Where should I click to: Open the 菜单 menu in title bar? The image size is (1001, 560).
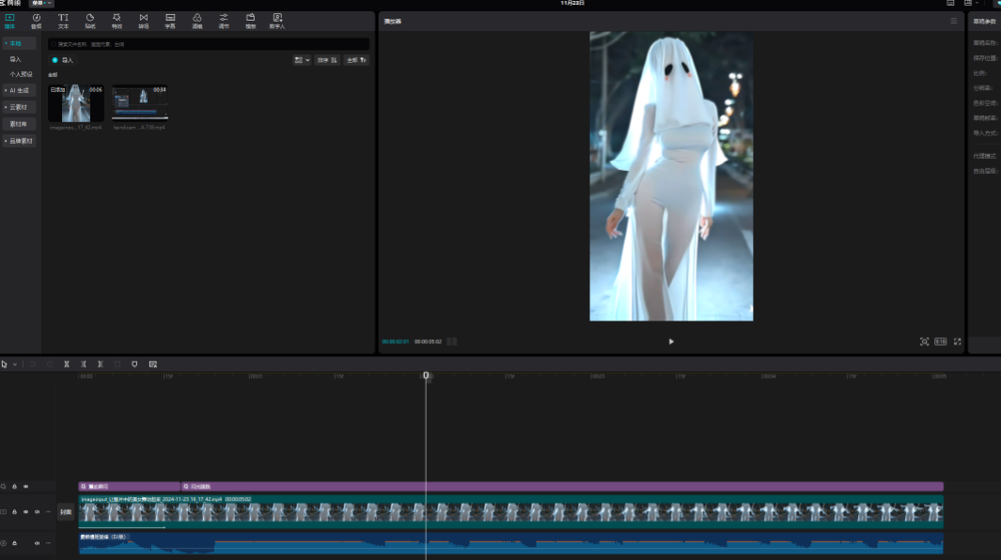pyautogui.click(x=40, y=4)
